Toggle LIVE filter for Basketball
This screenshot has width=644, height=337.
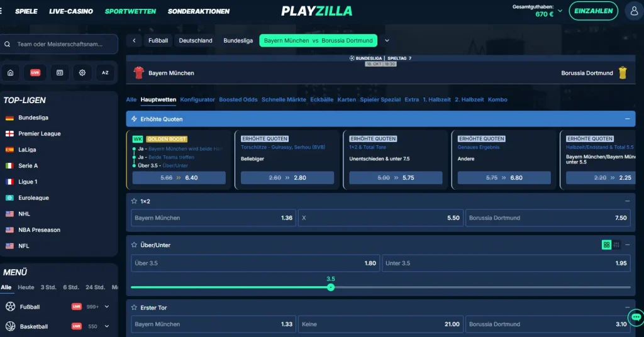76,326
